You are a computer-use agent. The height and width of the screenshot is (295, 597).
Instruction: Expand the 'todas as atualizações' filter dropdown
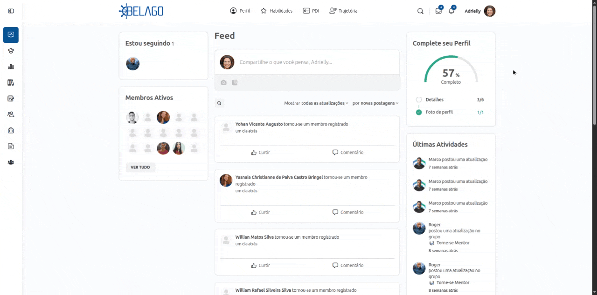click(325, 103)
